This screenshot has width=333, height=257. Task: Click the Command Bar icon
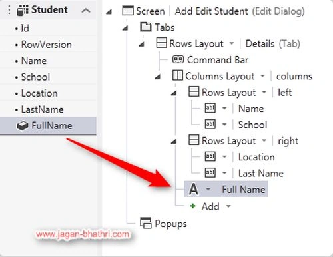coord(178,59)
